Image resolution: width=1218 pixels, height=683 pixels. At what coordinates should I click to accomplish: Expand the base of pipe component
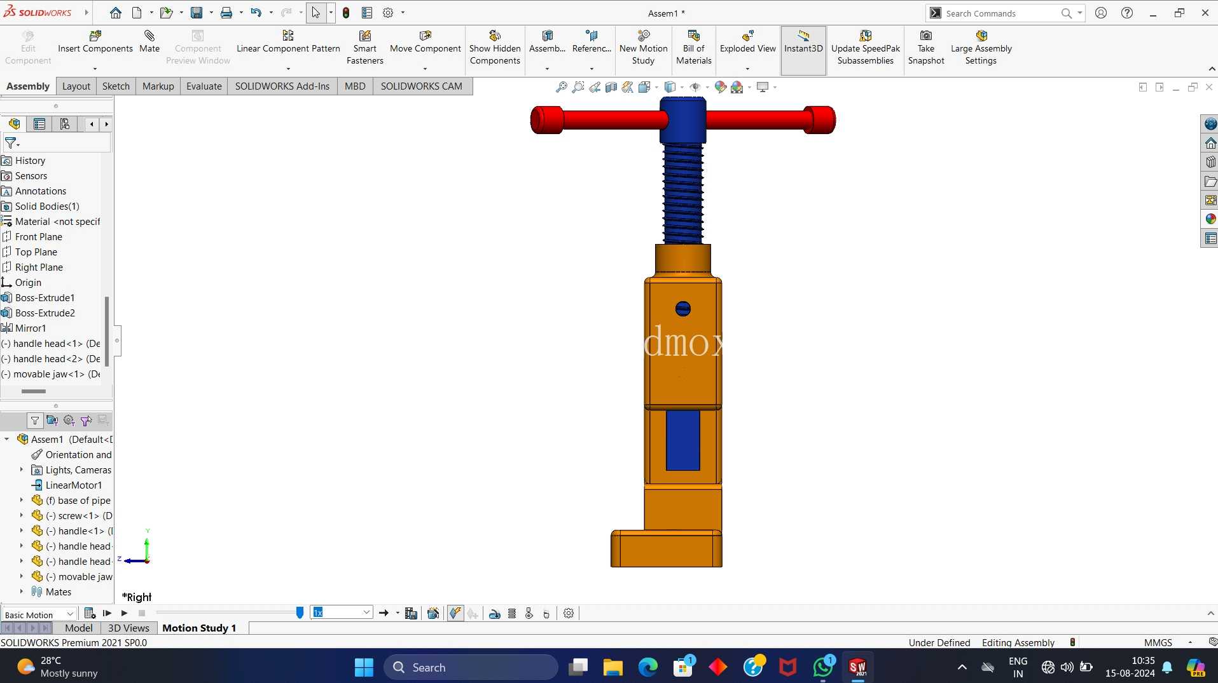tap(22, 500)
